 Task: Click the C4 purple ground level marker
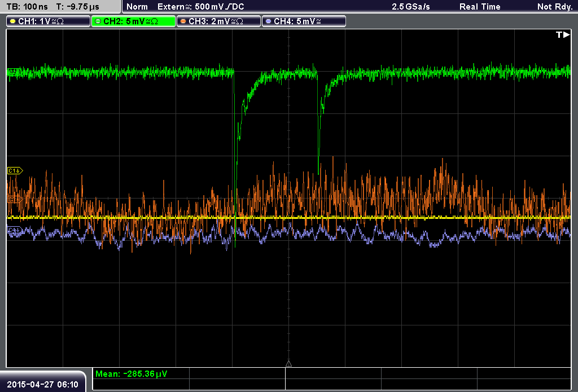pyautogui.click(x=15, y=230)
